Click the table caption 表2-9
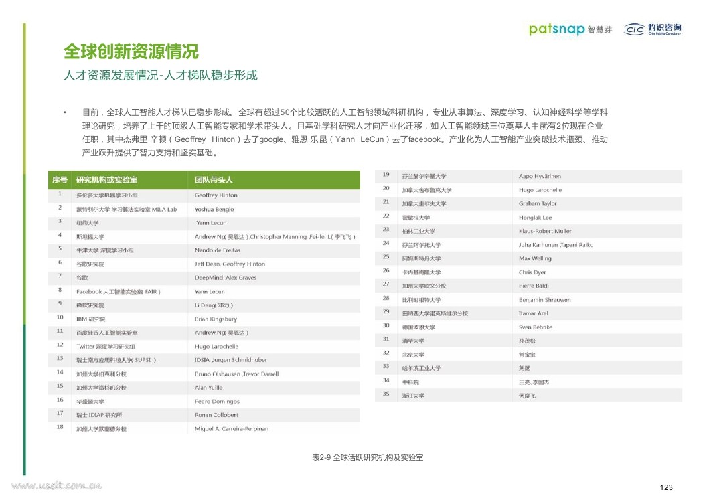This screenshot has height=498, width=705. [x=368, y=457]
